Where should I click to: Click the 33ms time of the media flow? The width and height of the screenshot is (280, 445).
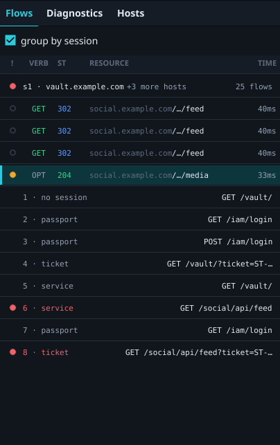267,175
